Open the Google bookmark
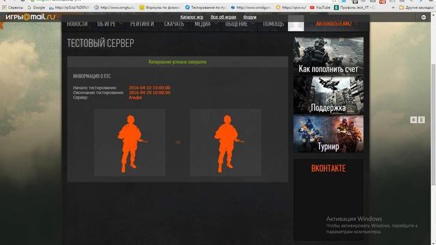The width and height of the screenshot is (436, 245). click(x=36, y=7)
